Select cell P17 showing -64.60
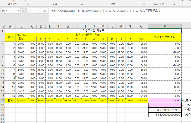Image resolution: width=191 pixels, height=123 pixels. pos(165,100)
